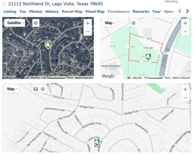Click the 140 ft parcel dimension label
Viewport: 193px width, 154px height.
[149, 39]
